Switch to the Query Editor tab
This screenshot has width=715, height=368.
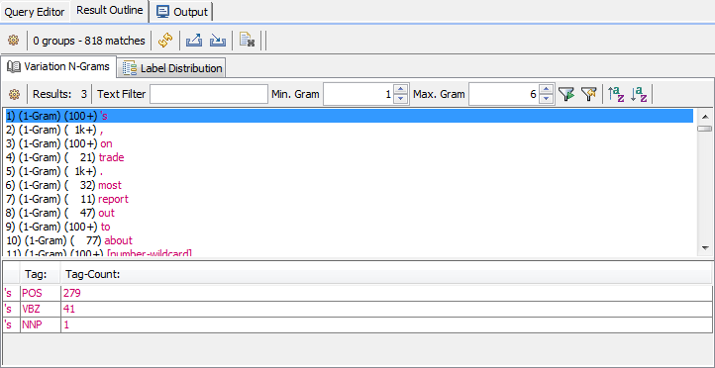pyautogui.click(x=35, y=12)
